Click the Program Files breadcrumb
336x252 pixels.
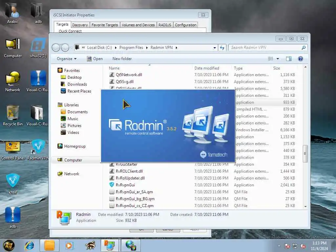click(131, 48)
